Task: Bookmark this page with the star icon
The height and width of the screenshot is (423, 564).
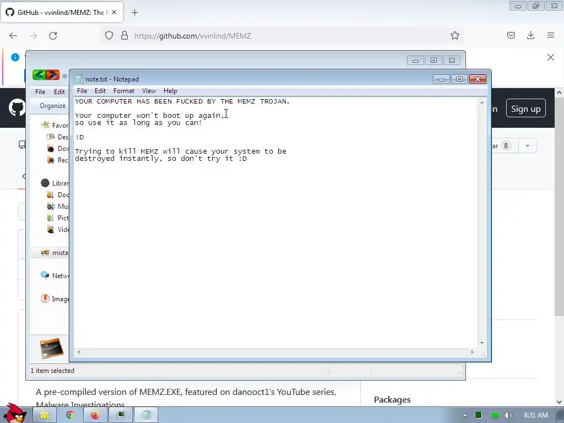Action: pyautogui.click(x=454, y=36)
